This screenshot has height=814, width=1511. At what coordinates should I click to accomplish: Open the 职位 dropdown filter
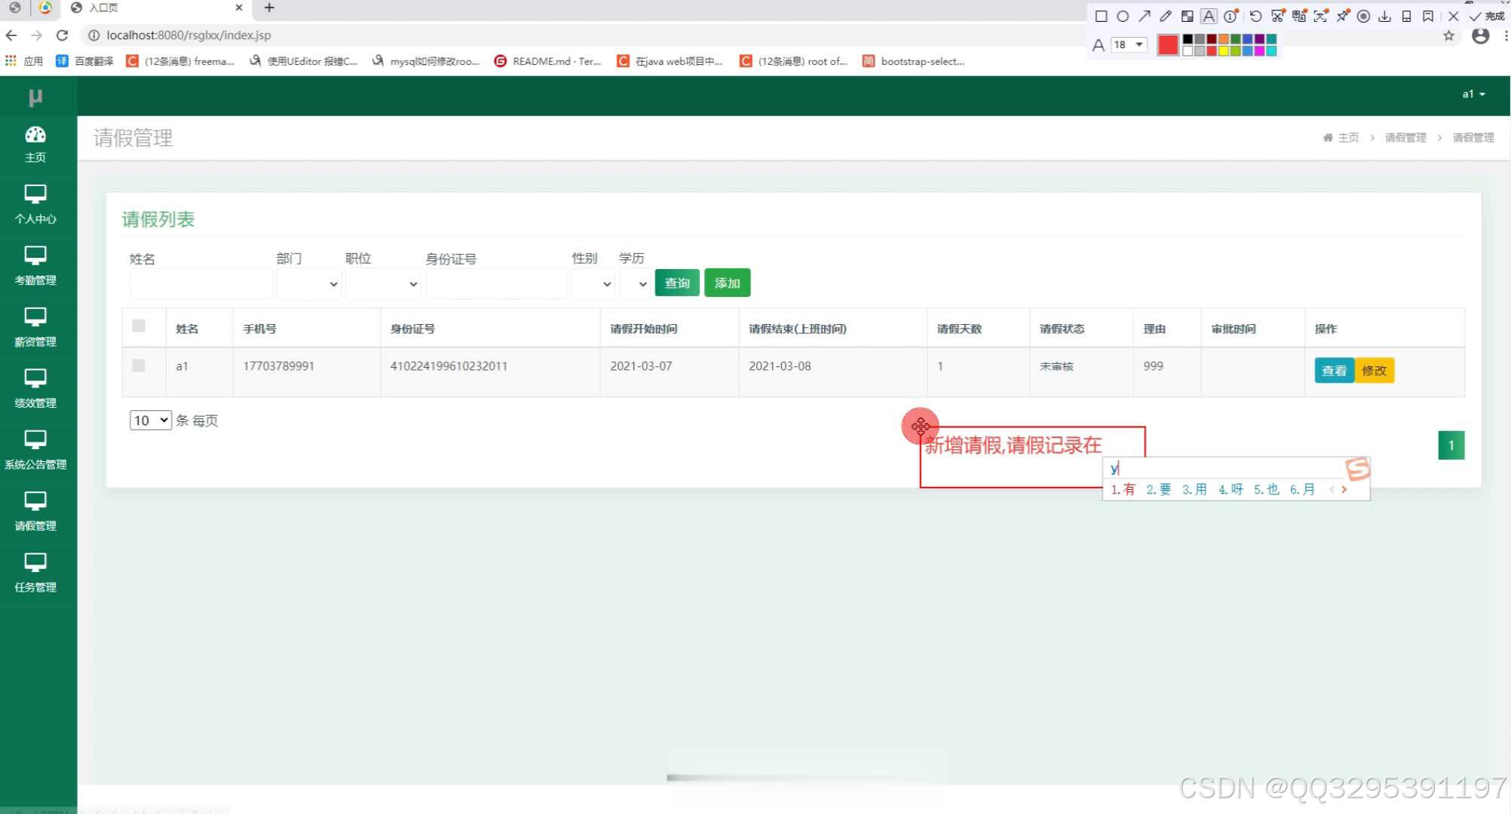tap(383, 284)
